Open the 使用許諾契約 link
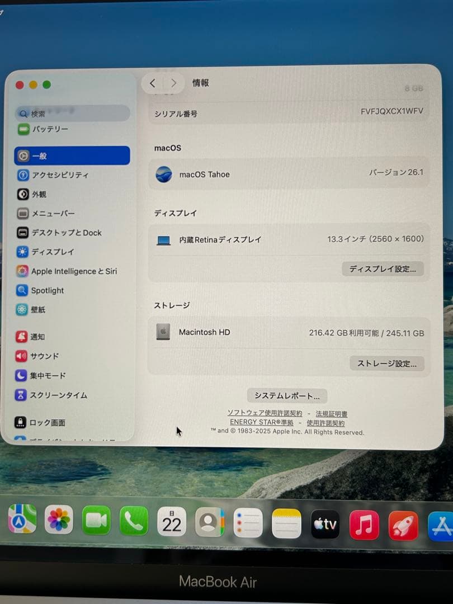Screen dimensions: 453x604 325,423
